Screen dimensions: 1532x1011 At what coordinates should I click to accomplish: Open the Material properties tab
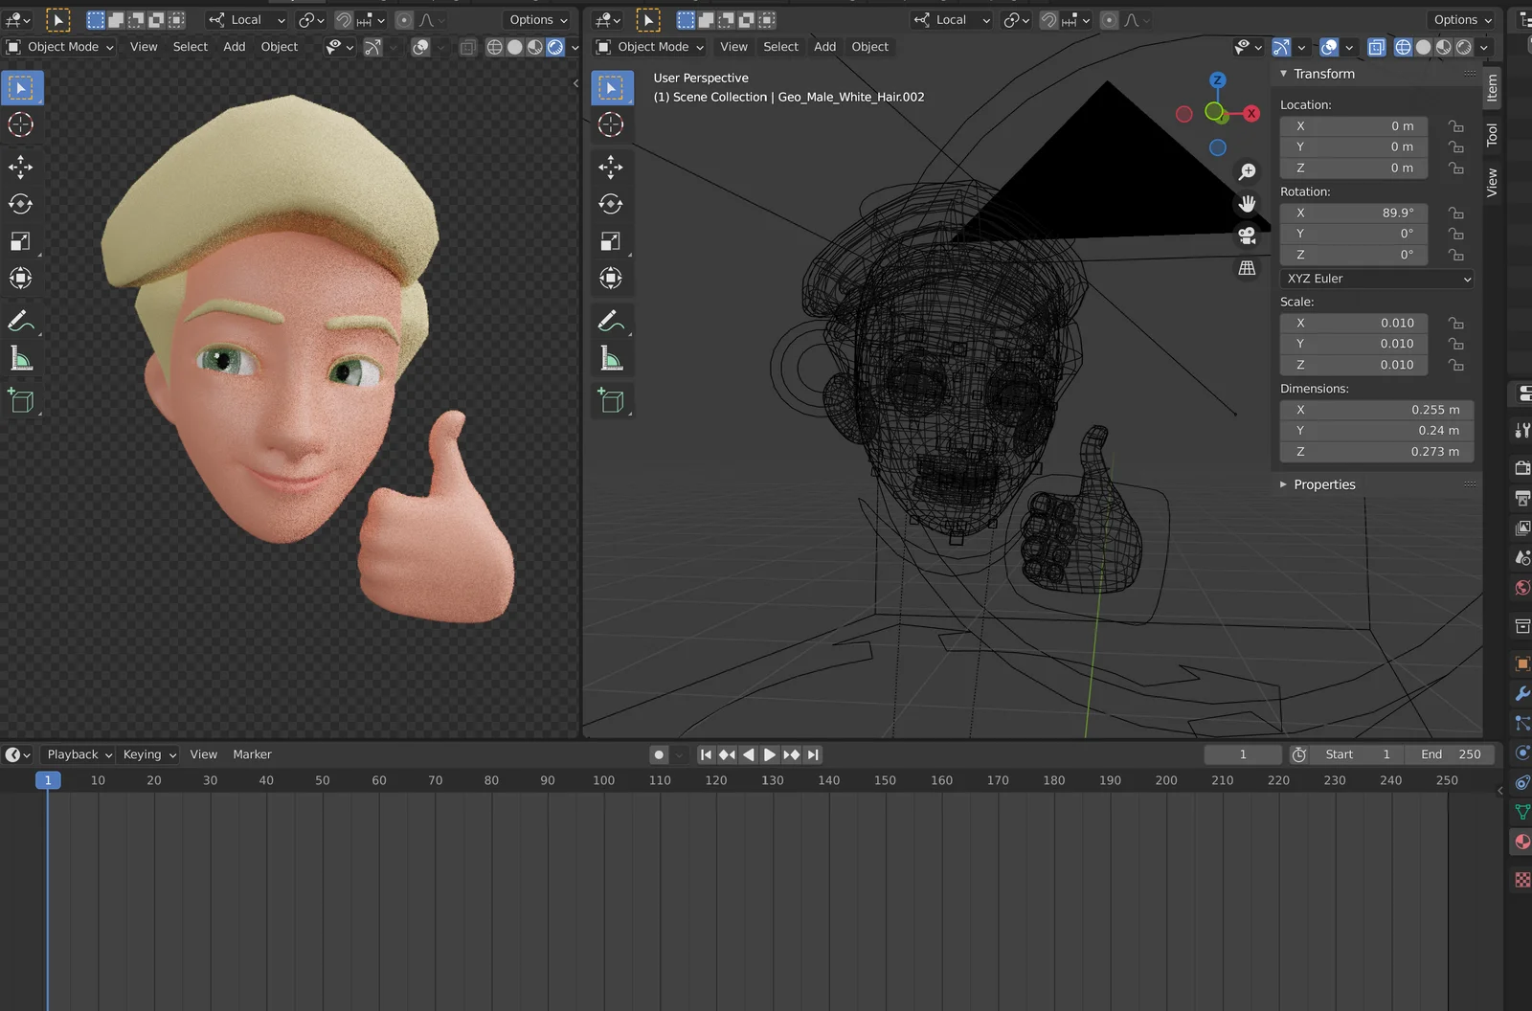click(x=1521, y=842)
